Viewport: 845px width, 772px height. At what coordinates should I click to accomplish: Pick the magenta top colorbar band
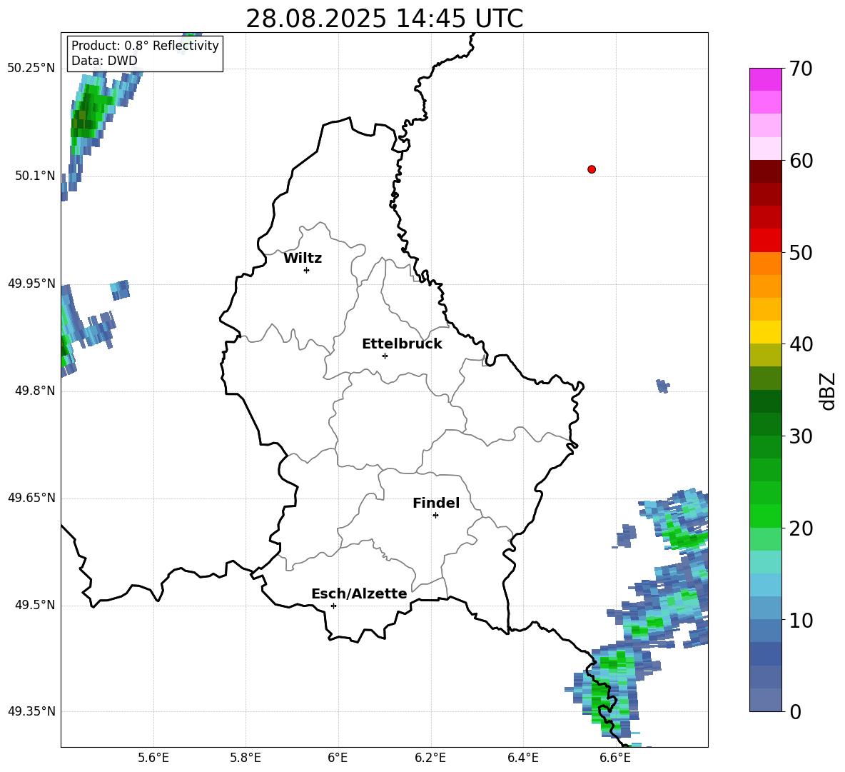(x=765, y=79)
